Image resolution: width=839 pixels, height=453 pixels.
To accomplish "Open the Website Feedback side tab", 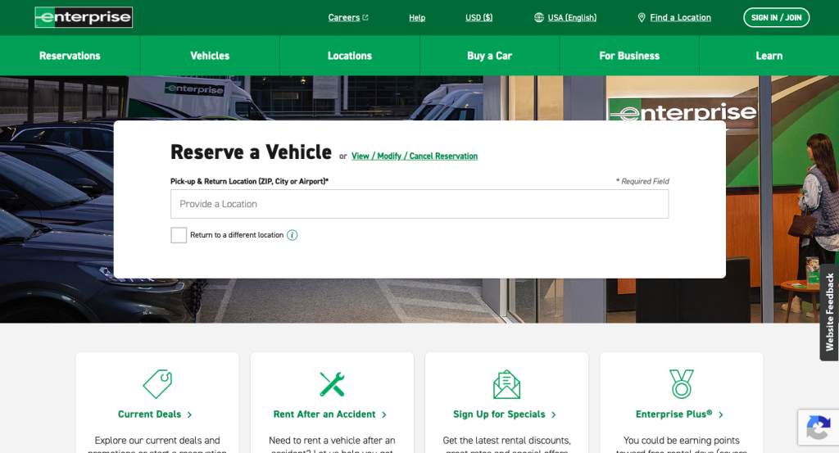I will 829,312.
